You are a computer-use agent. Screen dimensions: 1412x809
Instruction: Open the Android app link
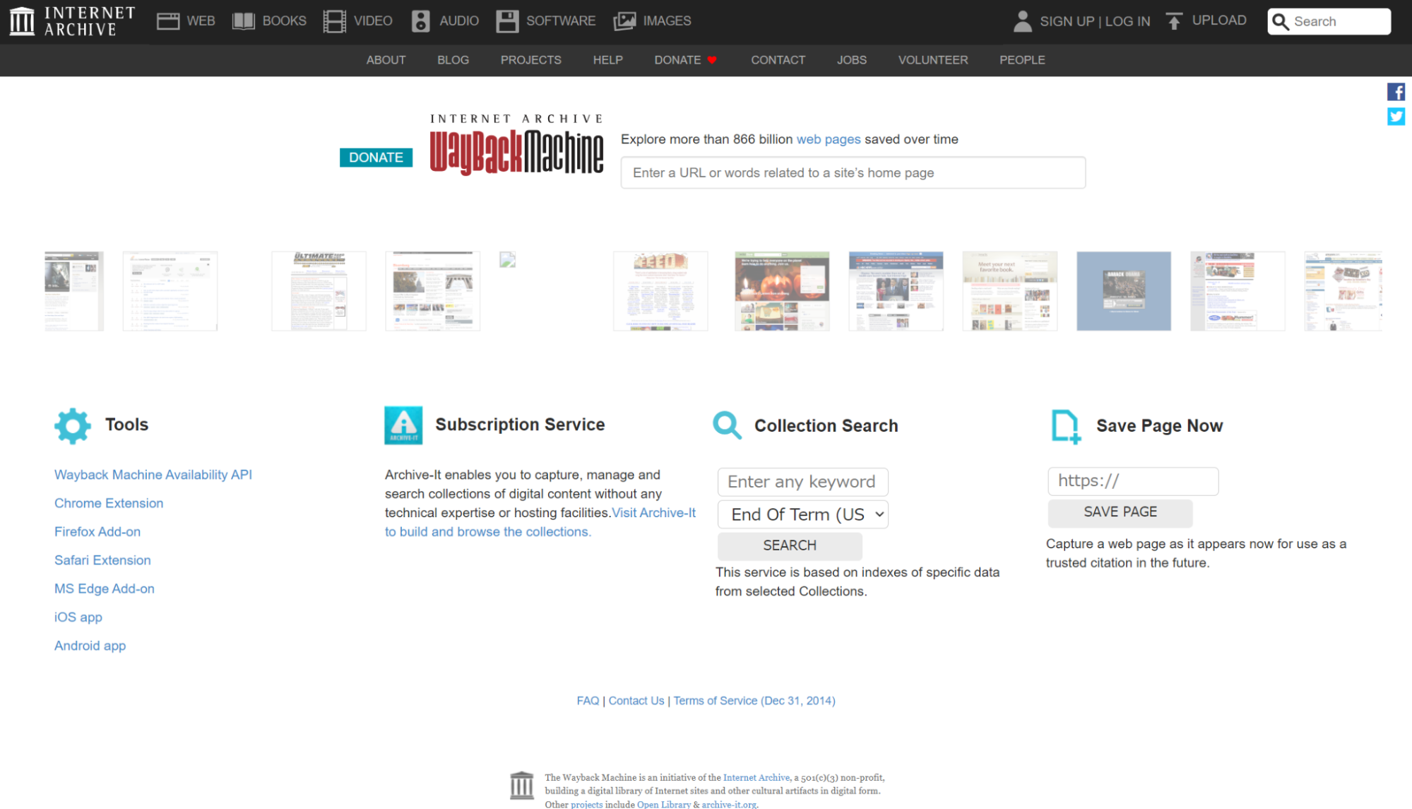[x=90, y=646]
